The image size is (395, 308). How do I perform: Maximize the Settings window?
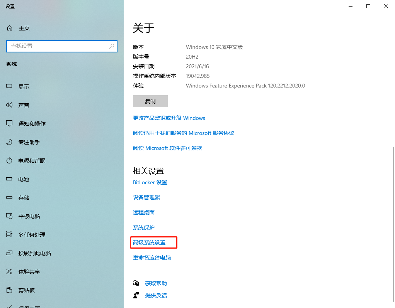[x=368, y=6]
